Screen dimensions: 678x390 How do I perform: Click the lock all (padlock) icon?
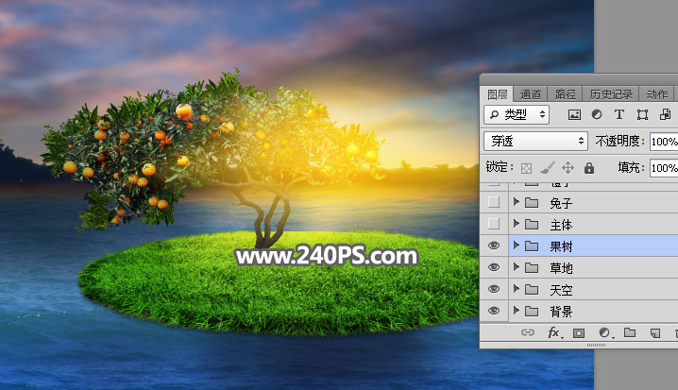(589, 168)
